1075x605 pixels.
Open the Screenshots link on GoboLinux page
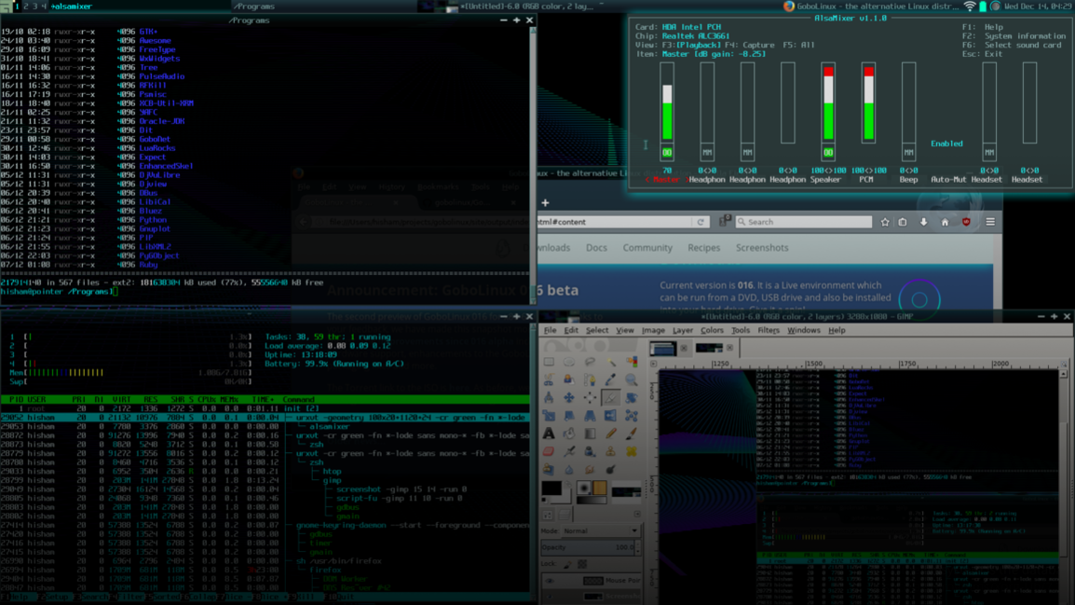click(x=762, y=248)
